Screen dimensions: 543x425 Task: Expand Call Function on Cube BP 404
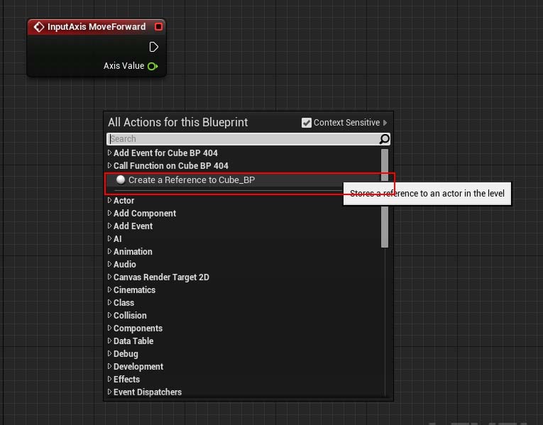click(x=109, y=165)
